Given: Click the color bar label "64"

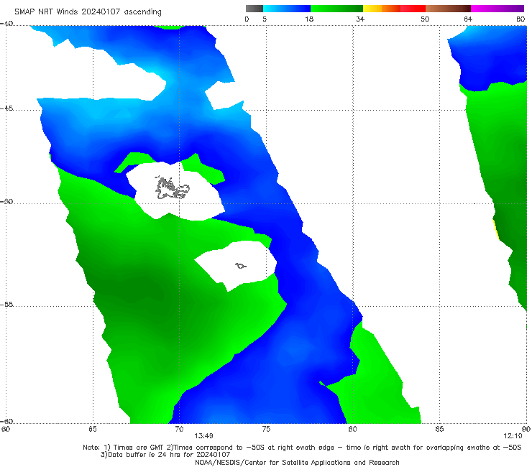Looking at the screenshot, I should coord(468,19).
